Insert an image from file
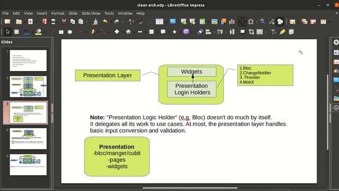The image size is (339, 191). click(x=214, y=21)
